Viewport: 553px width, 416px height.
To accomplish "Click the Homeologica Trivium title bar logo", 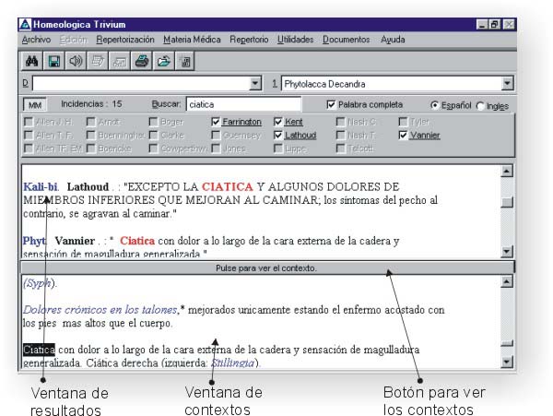I will (25, 24).
